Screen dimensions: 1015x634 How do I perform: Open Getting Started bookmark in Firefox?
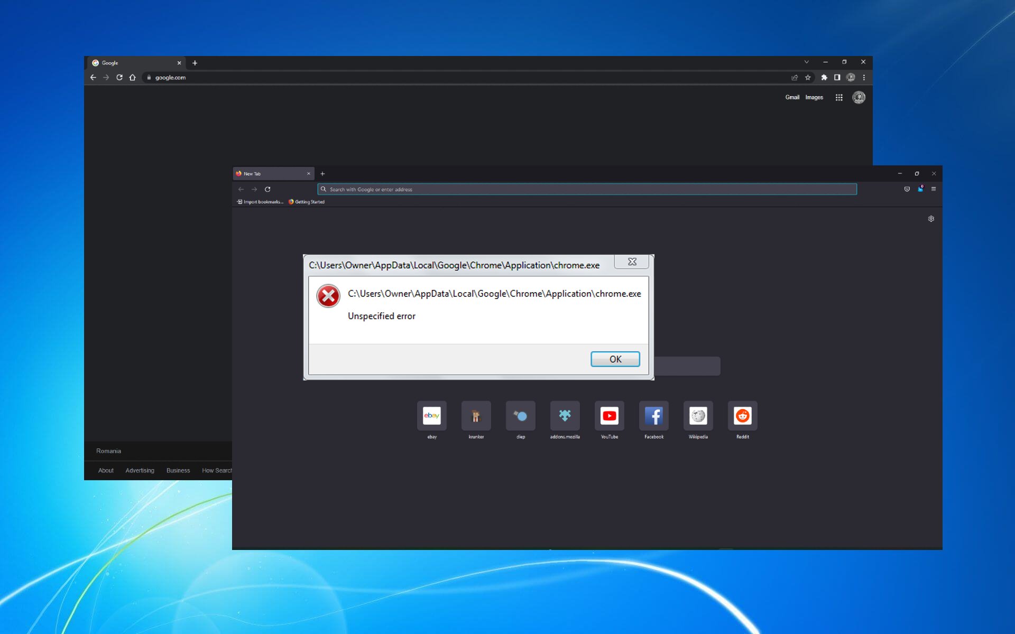(307, 202)
